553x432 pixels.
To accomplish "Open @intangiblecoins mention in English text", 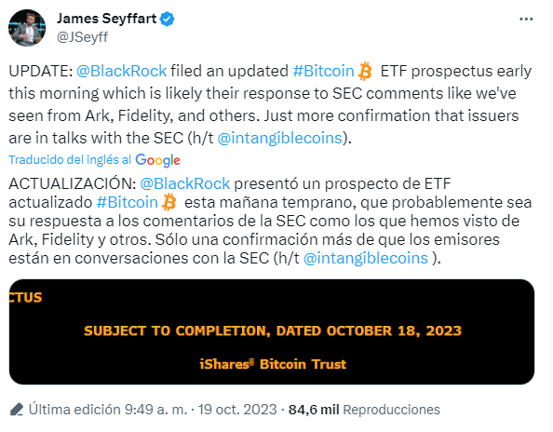I will pyautogui.click(x=280, y=138).
